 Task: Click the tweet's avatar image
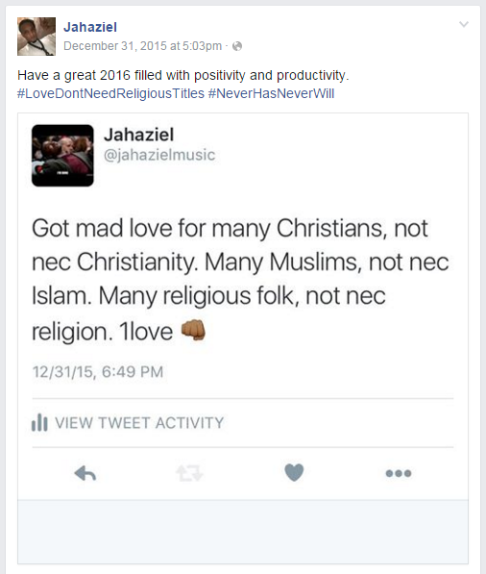pyautogui.click(x=62, y=156)
